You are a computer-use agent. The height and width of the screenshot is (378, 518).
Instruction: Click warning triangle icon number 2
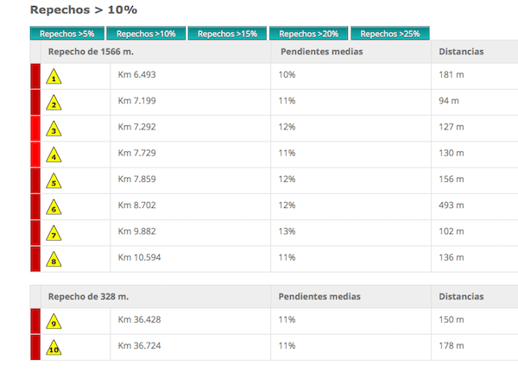(54, 103)
